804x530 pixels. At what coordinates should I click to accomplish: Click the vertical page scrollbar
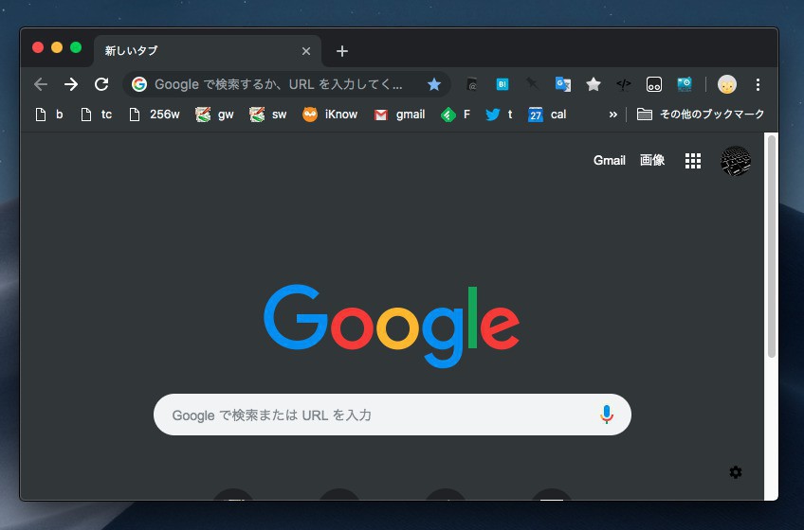coord(771,246)
